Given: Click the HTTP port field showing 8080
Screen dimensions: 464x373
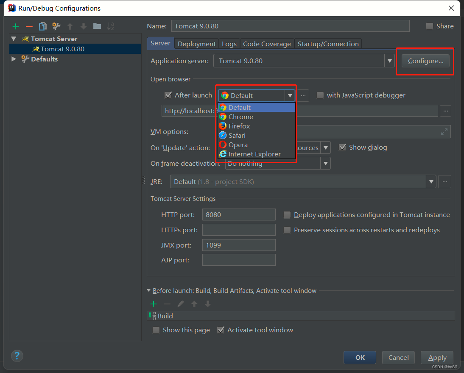Looking at the screenshot, I should click(x=239, y=214).
